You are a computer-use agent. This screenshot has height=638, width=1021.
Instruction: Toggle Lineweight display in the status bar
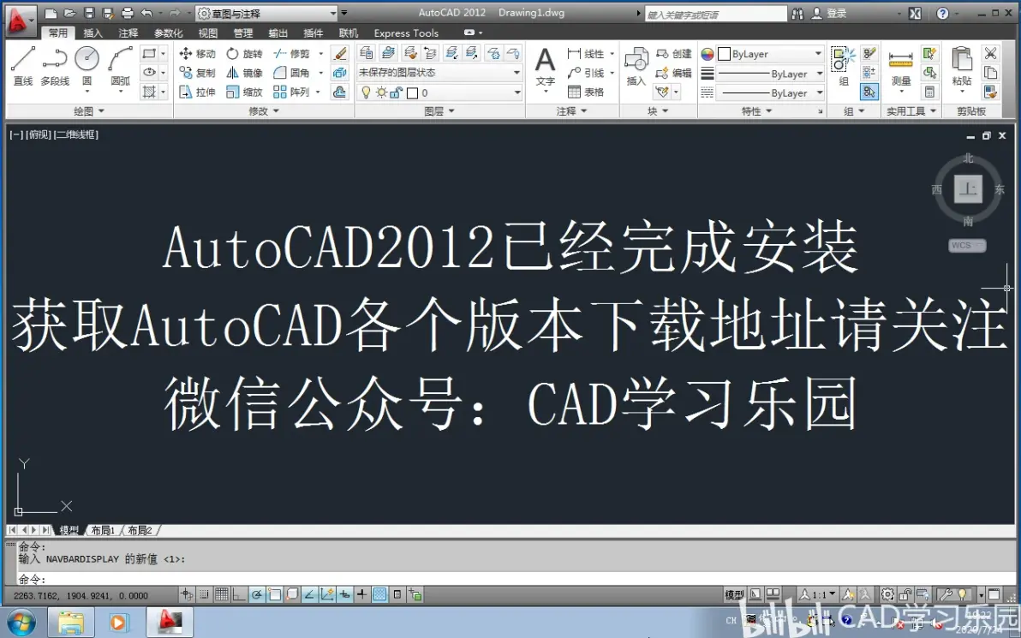click(x=362, y=594)
